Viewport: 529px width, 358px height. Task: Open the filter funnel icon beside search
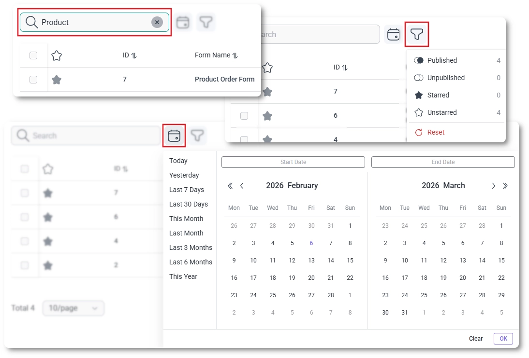tap(416, 34)
